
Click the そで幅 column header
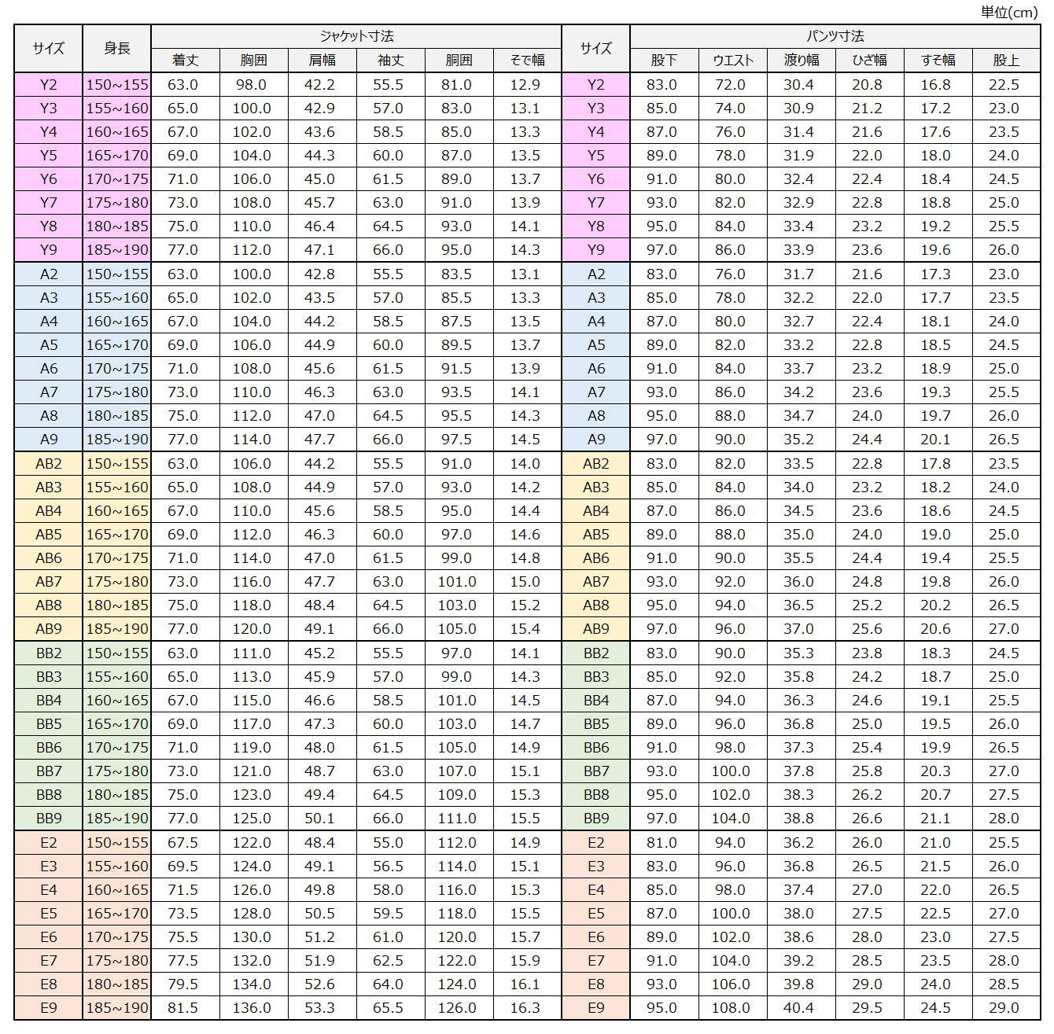pyautogui.click(x=527, y=61)
